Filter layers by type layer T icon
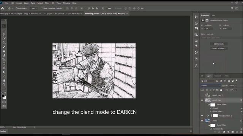 coord(225,81)
